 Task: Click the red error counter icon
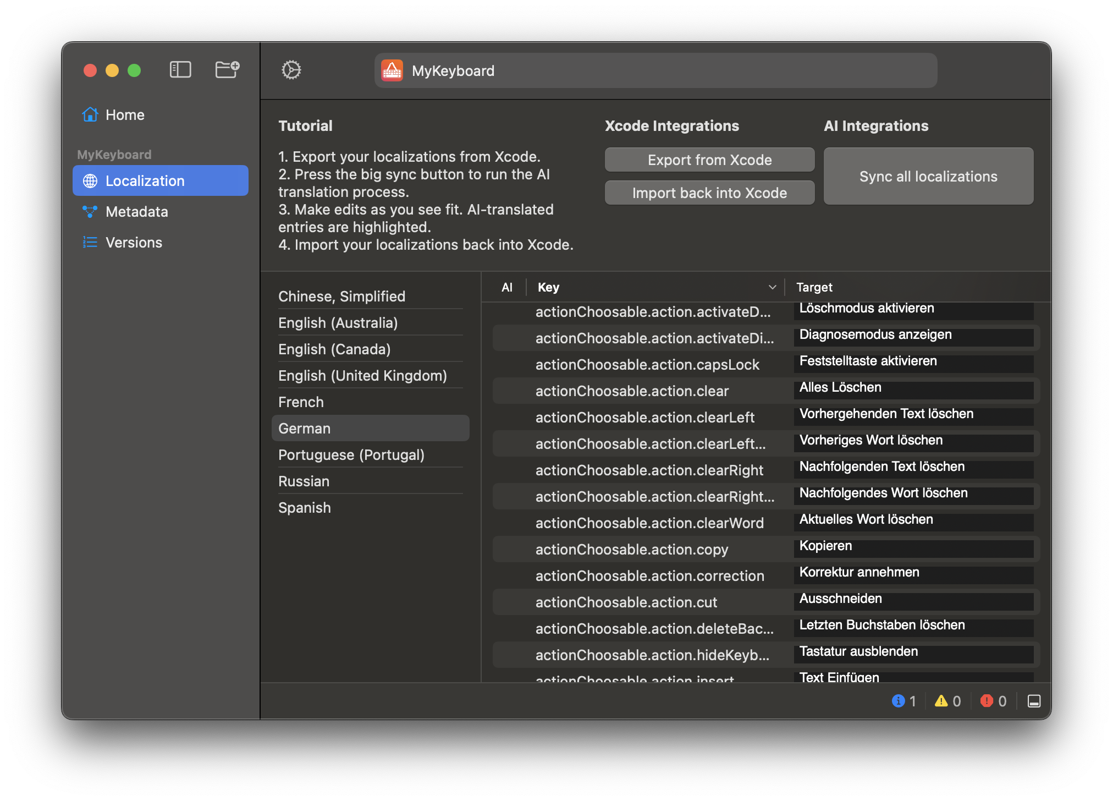coord(987,701)
